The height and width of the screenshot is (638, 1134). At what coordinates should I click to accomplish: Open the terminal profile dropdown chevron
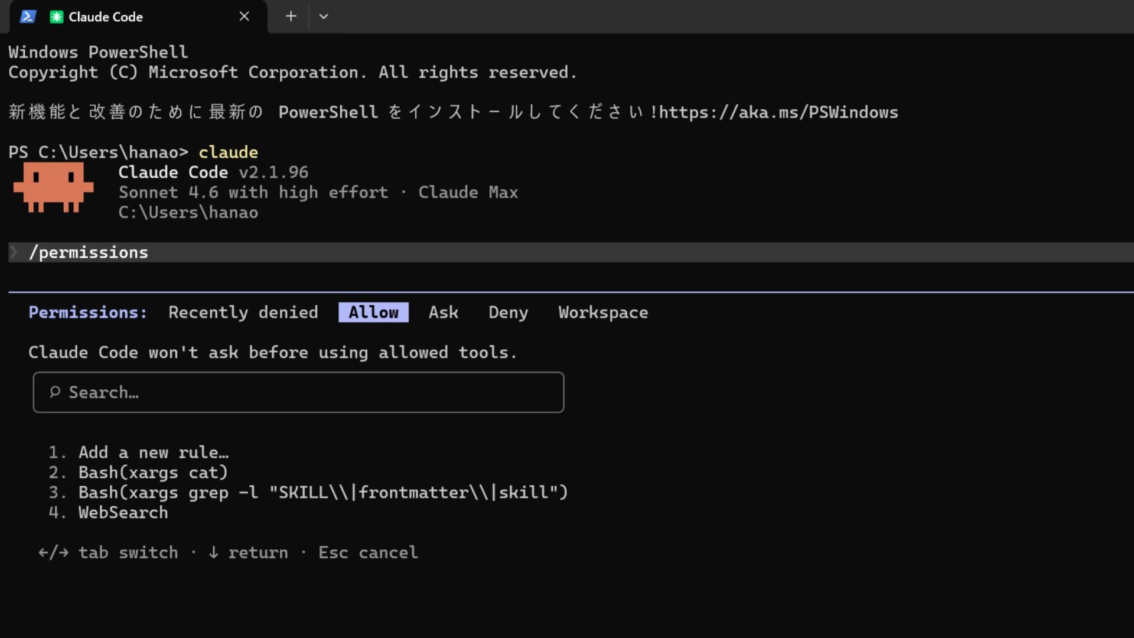[323, 17]
